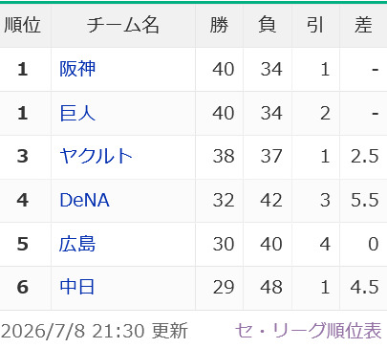Click 広島's draw count 4
Image resolution: width=387 pixels, height=348 pixels.
tap(325, 244)
